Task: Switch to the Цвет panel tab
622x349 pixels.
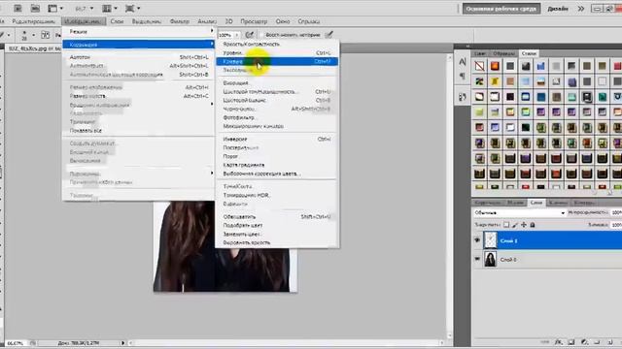Action: pos(480,53)
